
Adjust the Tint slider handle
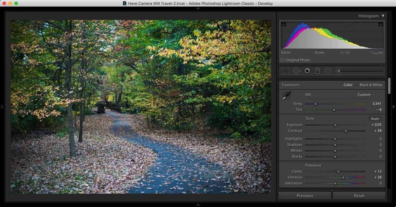pyautogui.click(x=334, y=110)
